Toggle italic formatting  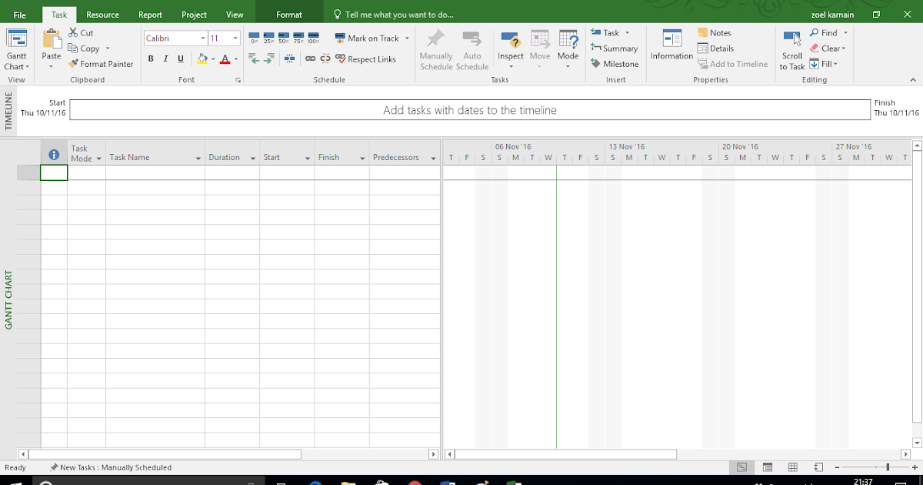click(x=165, y=59)
